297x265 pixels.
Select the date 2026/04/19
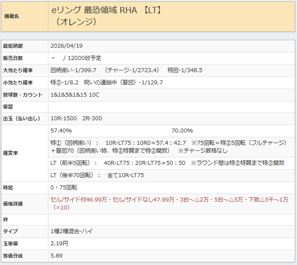pos(66,46)
